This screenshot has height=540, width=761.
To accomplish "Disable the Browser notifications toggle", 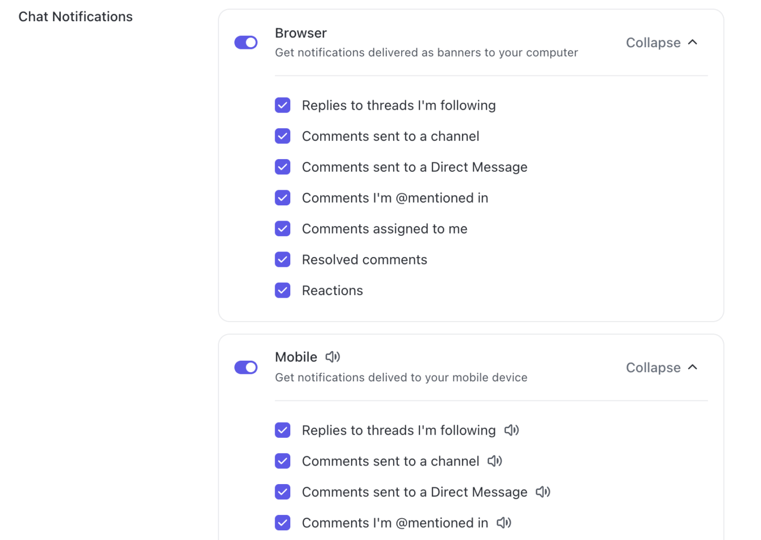I will [246, 42].
